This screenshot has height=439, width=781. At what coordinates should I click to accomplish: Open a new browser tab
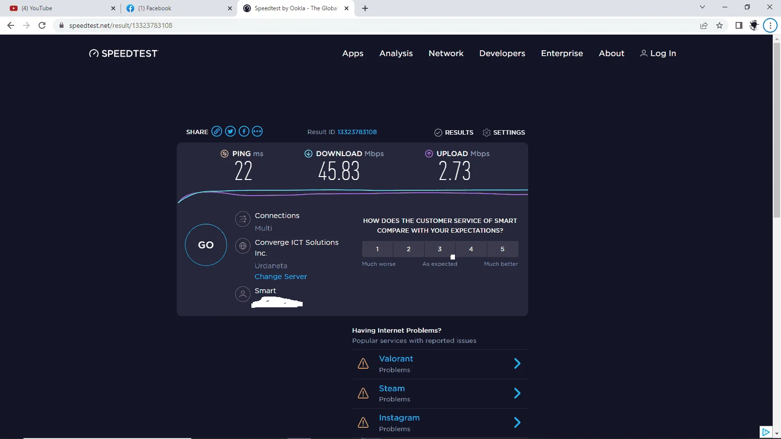click(365, 8)
